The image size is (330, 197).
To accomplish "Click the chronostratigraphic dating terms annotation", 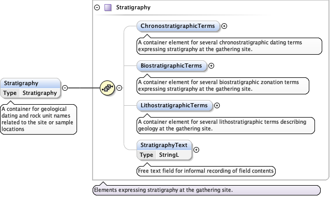I will click(x=229, y=46).
